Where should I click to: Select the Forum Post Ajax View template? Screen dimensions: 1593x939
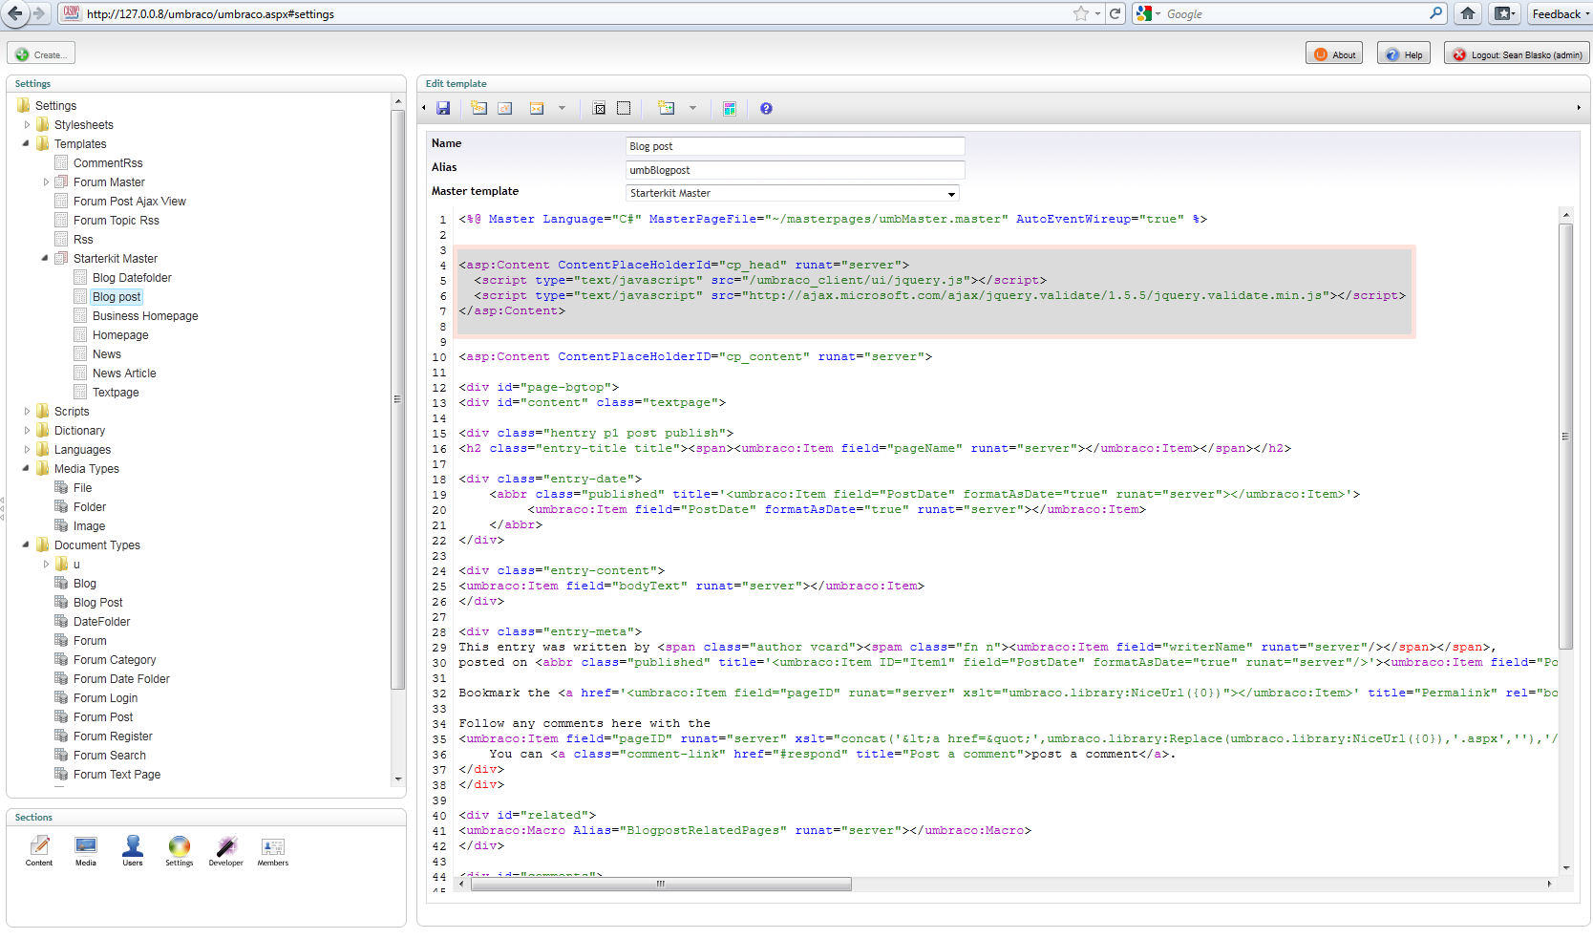click(130, 202)
